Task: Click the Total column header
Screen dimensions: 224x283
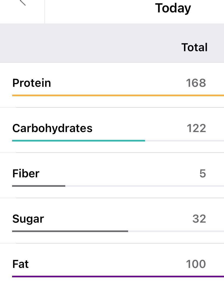Action: (x=194, y=47)
